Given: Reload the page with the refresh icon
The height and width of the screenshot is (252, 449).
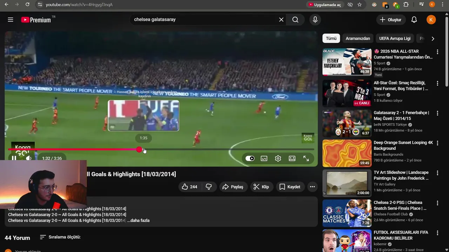Looking at the screenshot, I should point(27,5).
